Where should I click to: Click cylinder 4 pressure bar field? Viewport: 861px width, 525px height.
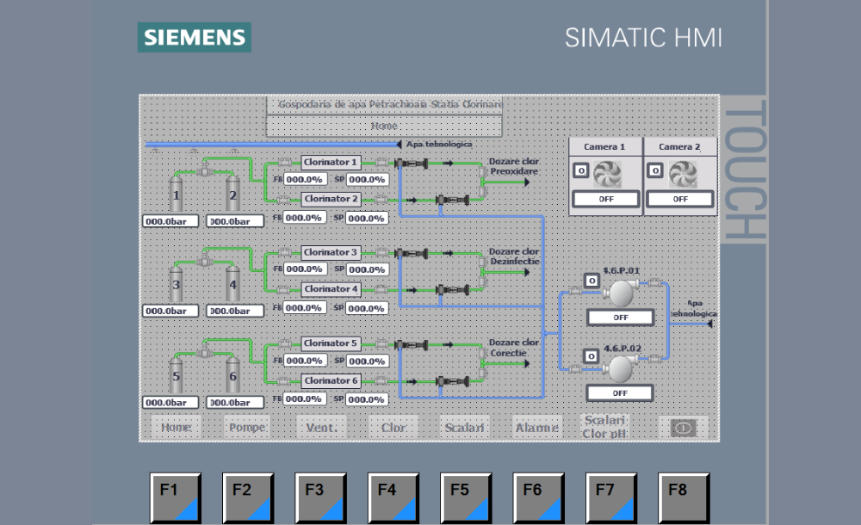point(235,311)
